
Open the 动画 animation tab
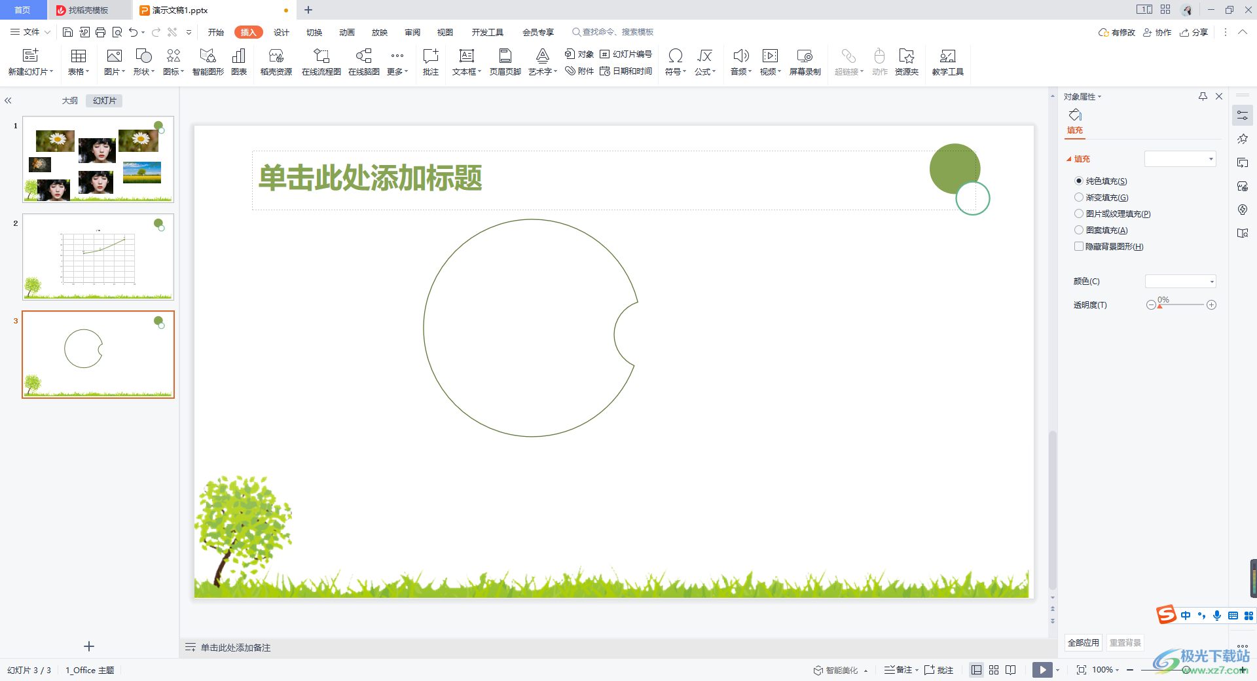[x=347, y=32]
